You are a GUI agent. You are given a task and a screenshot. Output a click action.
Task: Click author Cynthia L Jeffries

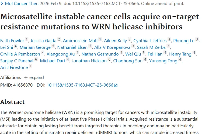(x=150, y=41)
